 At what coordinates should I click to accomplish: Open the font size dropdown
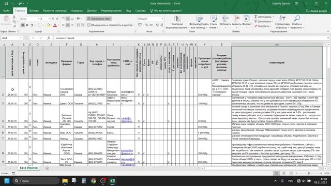coord(49,19)
